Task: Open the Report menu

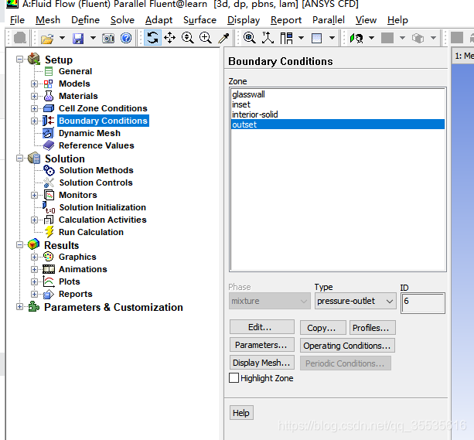Action: [x=286, y=20]
